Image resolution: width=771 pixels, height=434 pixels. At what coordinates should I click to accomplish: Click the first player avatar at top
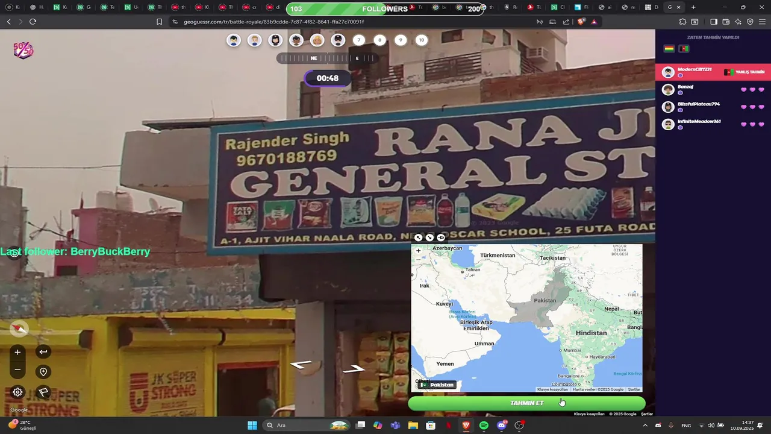coord(234,40)
